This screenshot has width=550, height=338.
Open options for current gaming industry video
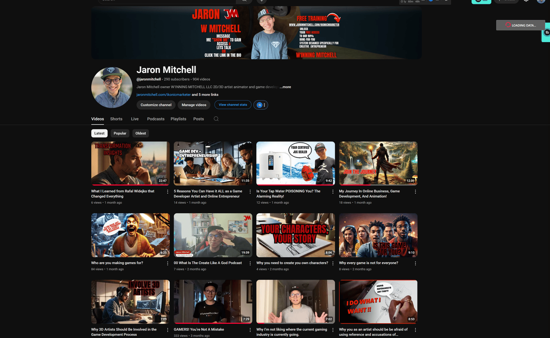(333, 330)
